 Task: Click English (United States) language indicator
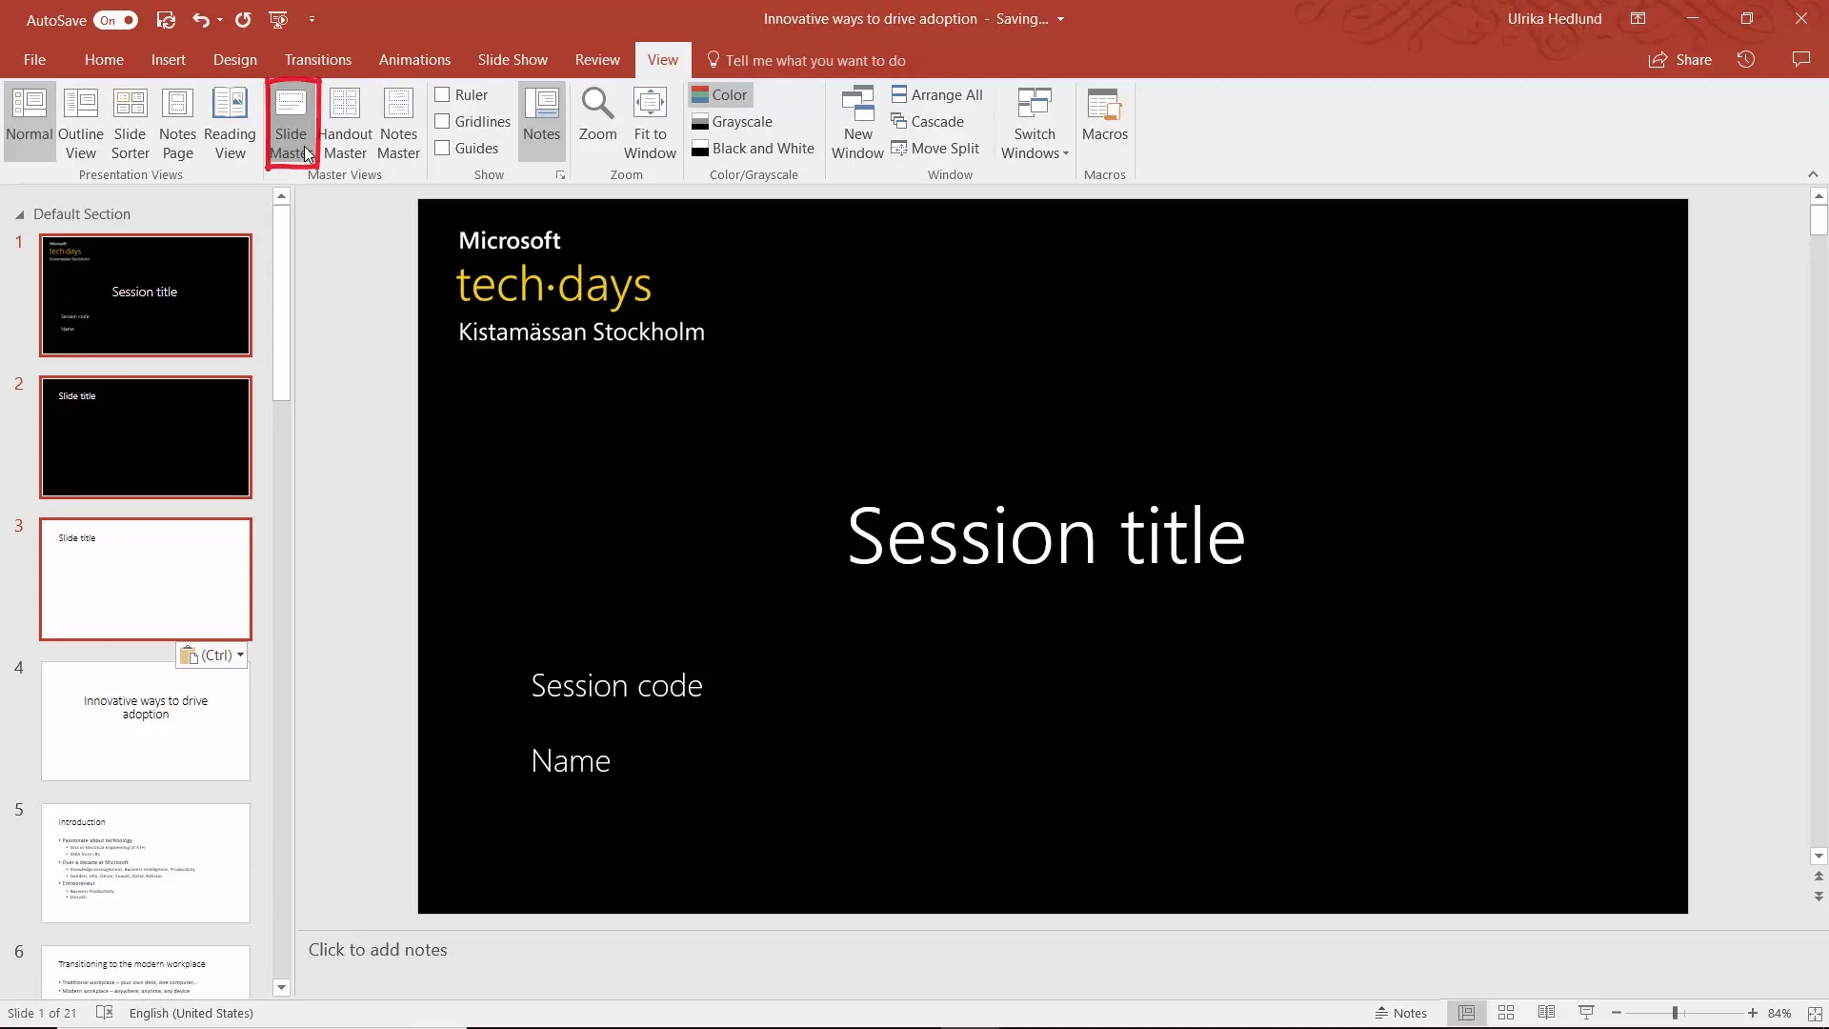click(x=191, y=1013)
